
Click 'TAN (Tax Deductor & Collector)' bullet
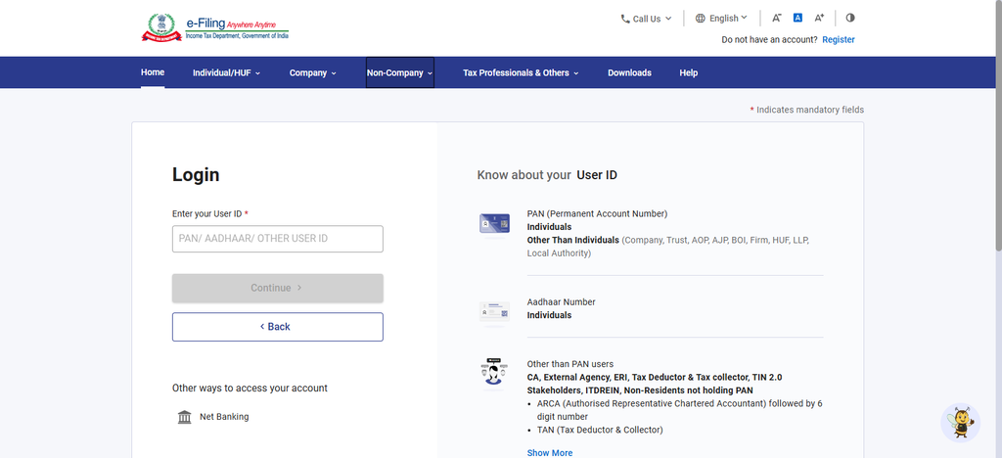pyautogui.click(x=600, y=430)
